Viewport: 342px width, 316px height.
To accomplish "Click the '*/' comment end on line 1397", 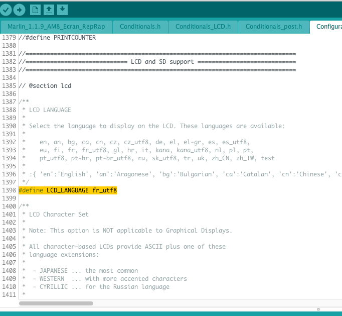I will 26,182.
